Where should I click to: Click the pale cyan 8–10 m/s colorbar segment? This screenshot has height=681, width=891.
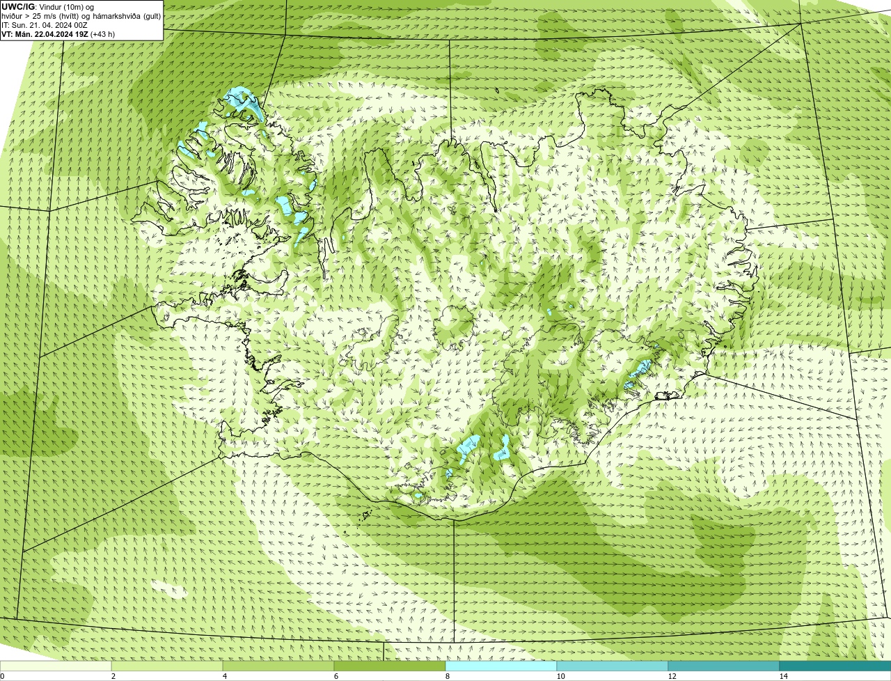tap(501, 666)
